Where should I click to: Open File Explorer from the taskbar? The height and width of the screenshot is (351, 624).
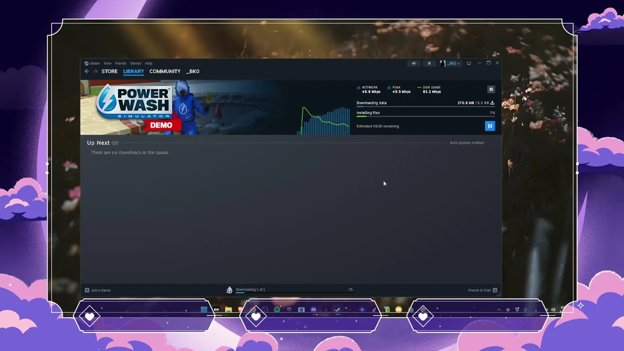pyautogui.click(x=228, y=310)
